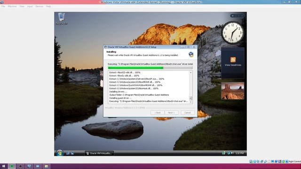The width and height of the screenshot is (301, 169).
Task: Click the 'Installing drivers ...' log line
Action: click(x=118, y=92)
